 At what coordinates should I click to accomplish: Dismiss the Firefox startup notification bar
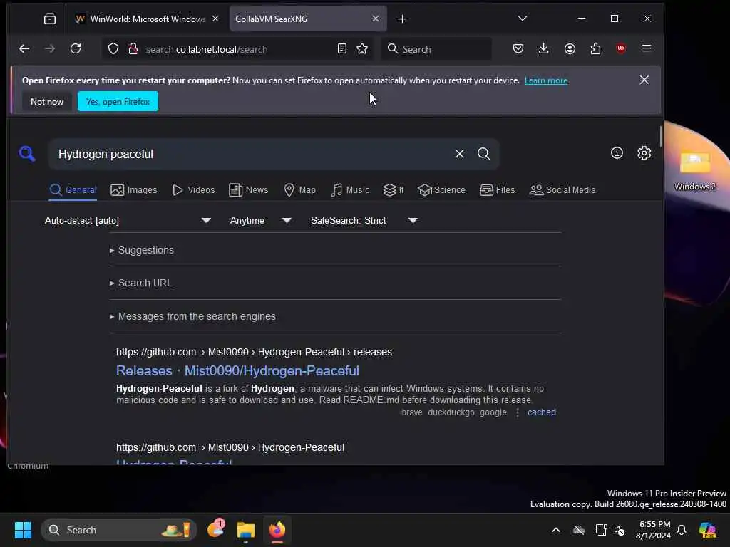pyautogui.click(x=644, y=80)
